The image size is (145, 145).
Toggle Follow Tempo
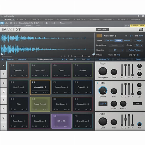[x=135, y=50]
